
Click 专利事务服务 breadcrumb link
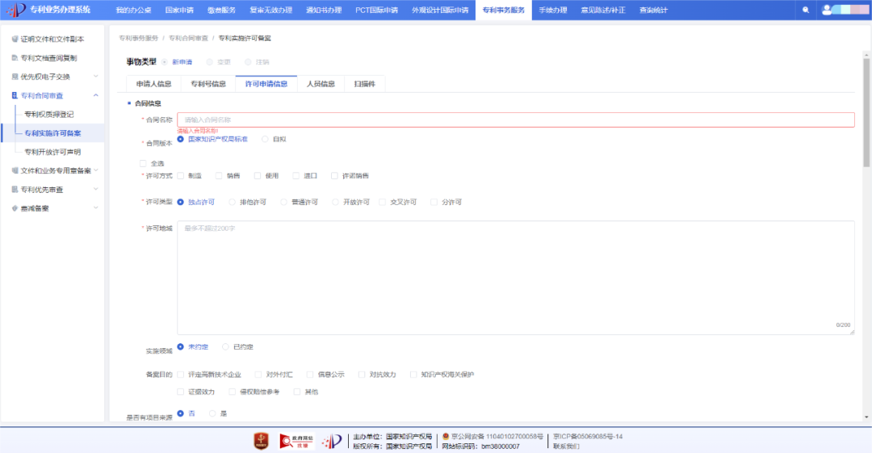click(139, 39)
